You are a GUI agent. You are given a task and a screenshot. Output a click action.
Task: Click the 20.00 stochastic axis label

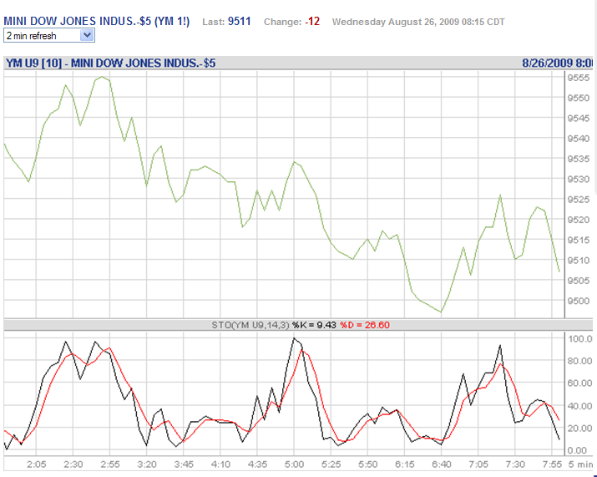click(579, 429)
